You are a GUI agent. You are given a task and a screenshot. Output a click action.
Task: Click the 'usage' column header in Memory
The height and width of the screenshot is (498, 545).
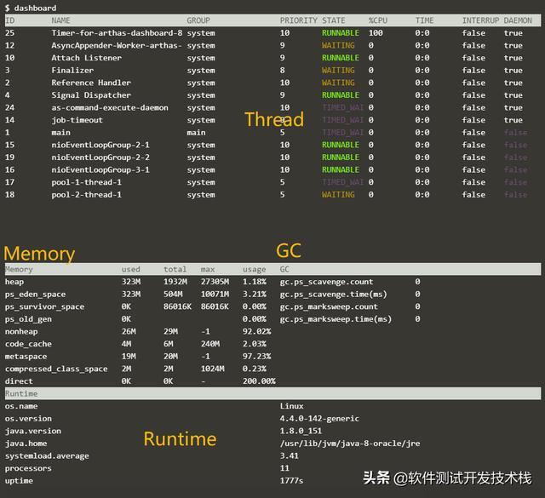coord(255,269)
